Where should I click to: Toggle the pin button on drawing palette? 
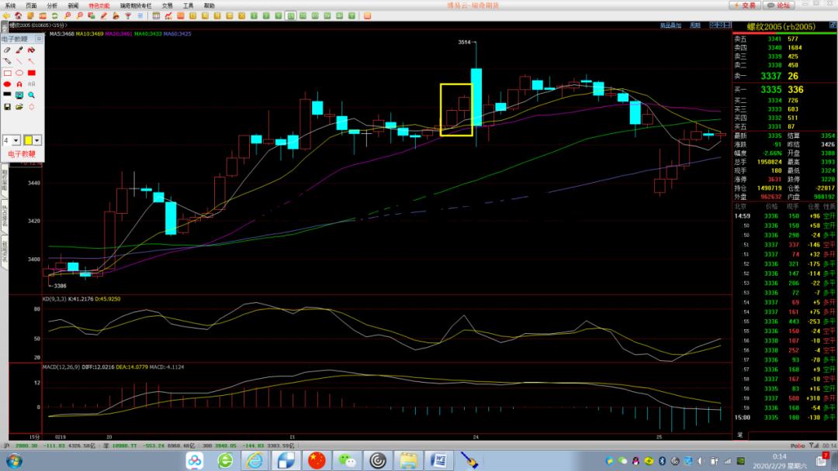coord(39,38)
